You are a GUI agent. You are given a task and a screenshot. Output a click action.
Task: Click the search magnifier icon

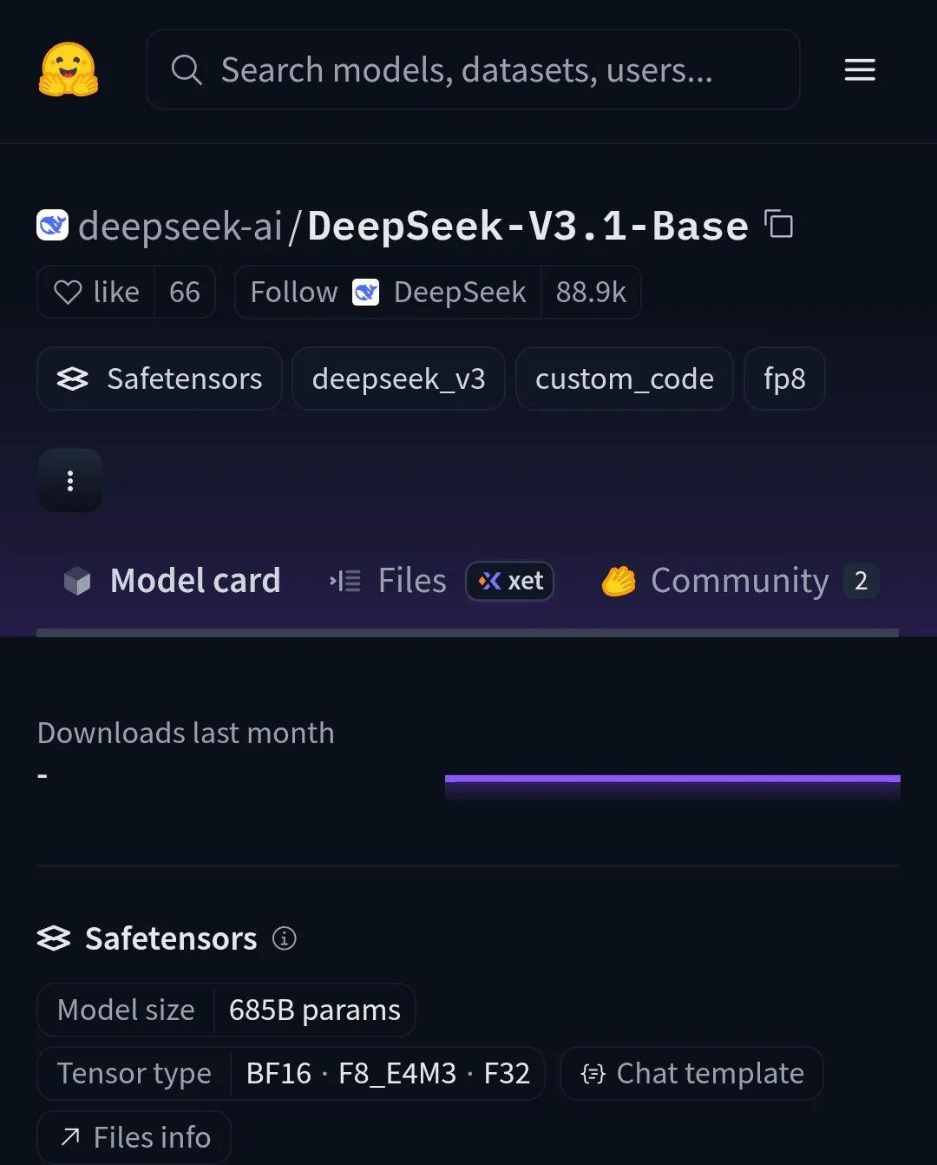(186, 69)
